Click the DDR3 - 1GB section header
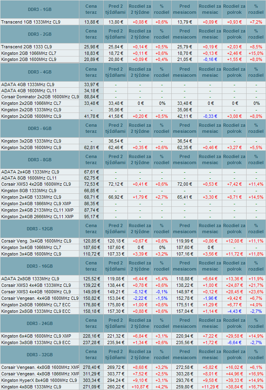Image resolution: width=266 pixels, height=390 pixels. (x=40, y=9)
